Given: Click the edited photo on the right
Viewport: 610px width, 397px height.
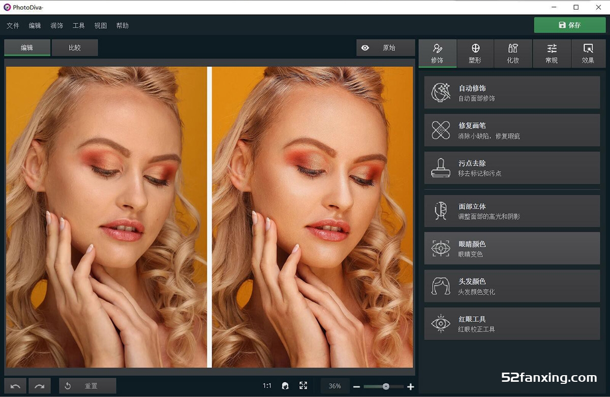Looking at the screenshot, I should (313, 217).
